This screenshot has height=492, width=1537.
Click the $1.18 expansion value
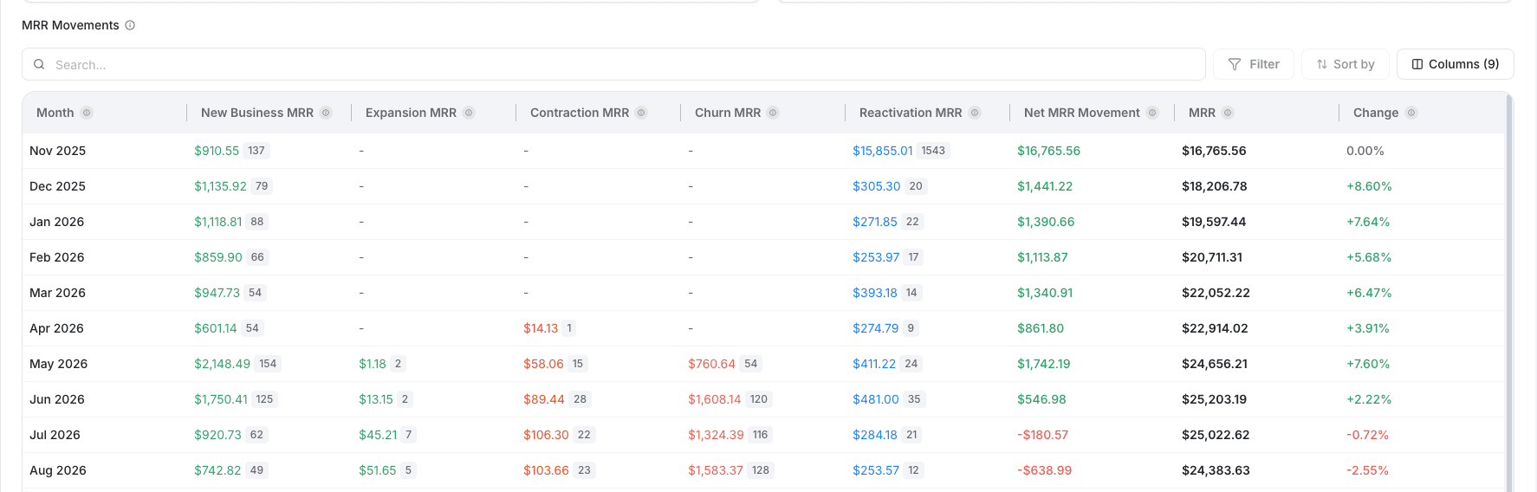(x=373, y=364)
